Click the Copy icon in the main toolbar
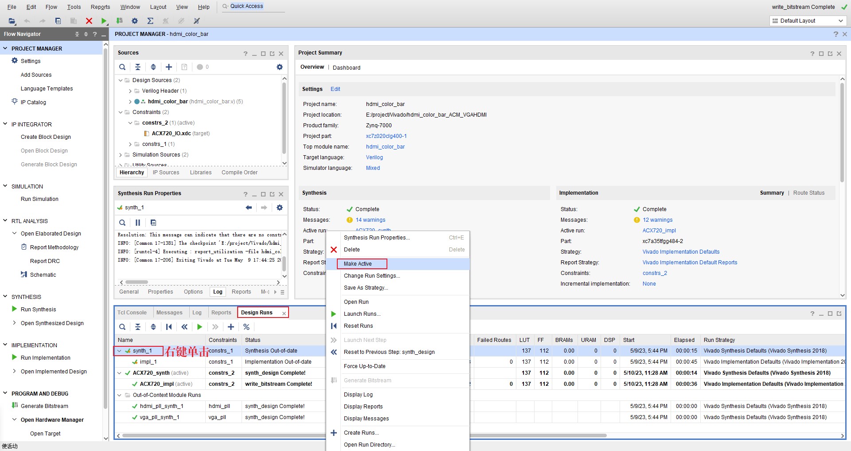Viewport: 851px width, 451px height. point(58,21)
